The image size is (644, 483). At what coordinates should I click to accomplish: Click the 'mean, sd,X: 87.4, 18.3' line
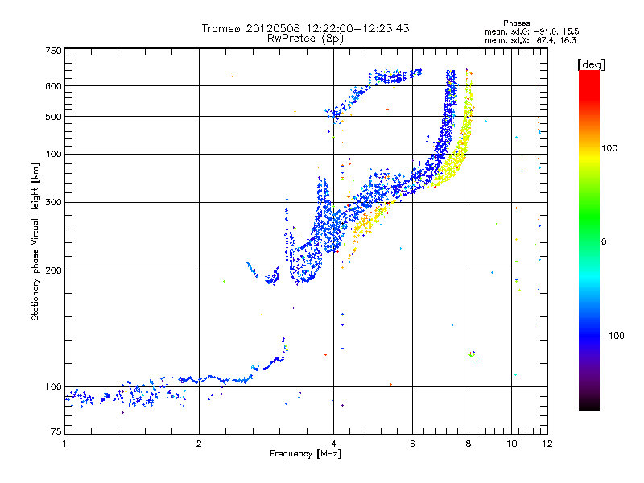(x=530, y=40)
